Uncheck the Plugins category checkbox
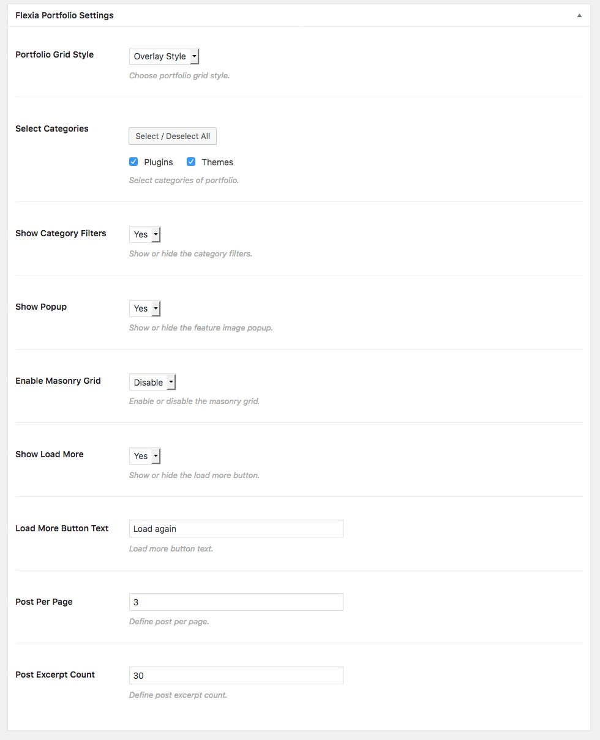This screenshot has width=600, height=740. [x=133, y=162]
